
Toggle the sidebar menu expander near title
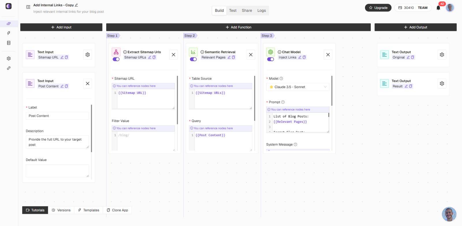28,7
